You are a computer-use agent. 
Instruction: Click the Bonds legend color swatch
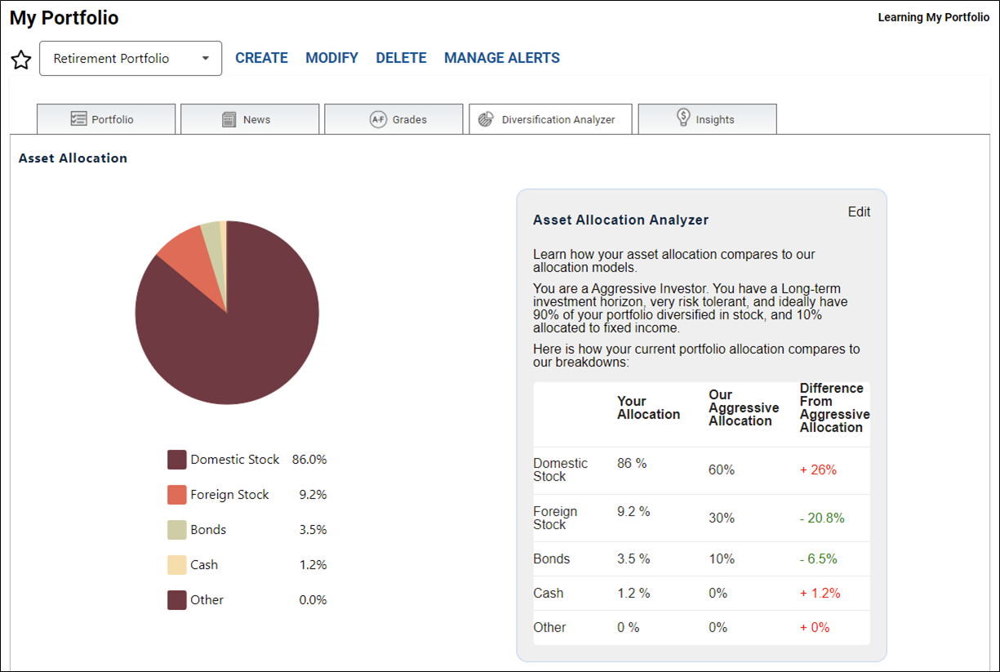click(177, 530)
